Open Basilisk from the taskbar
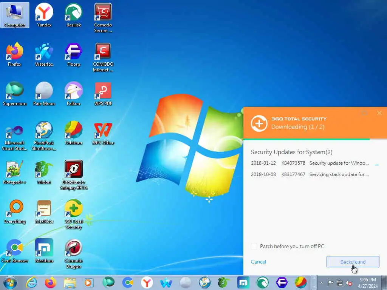The height and width of the screenshot is (290, 387). click(x=262, y=282)
